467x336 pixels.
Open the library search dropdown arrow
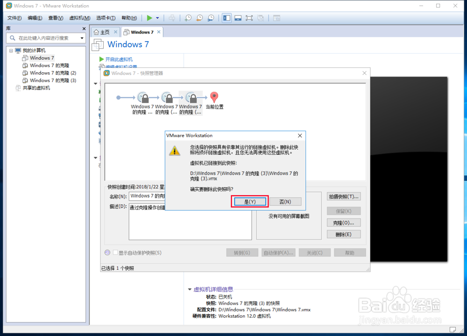(82, 38)
